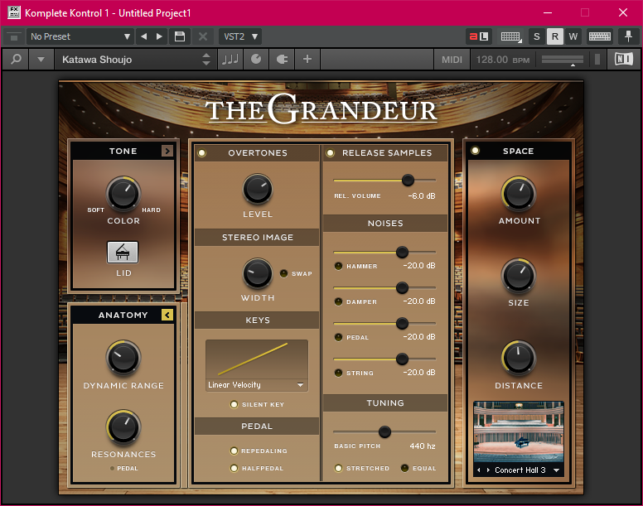Click the plus add icon
Image resolution: width=643 pixels, height=506 pixels.
click(307, 60)
